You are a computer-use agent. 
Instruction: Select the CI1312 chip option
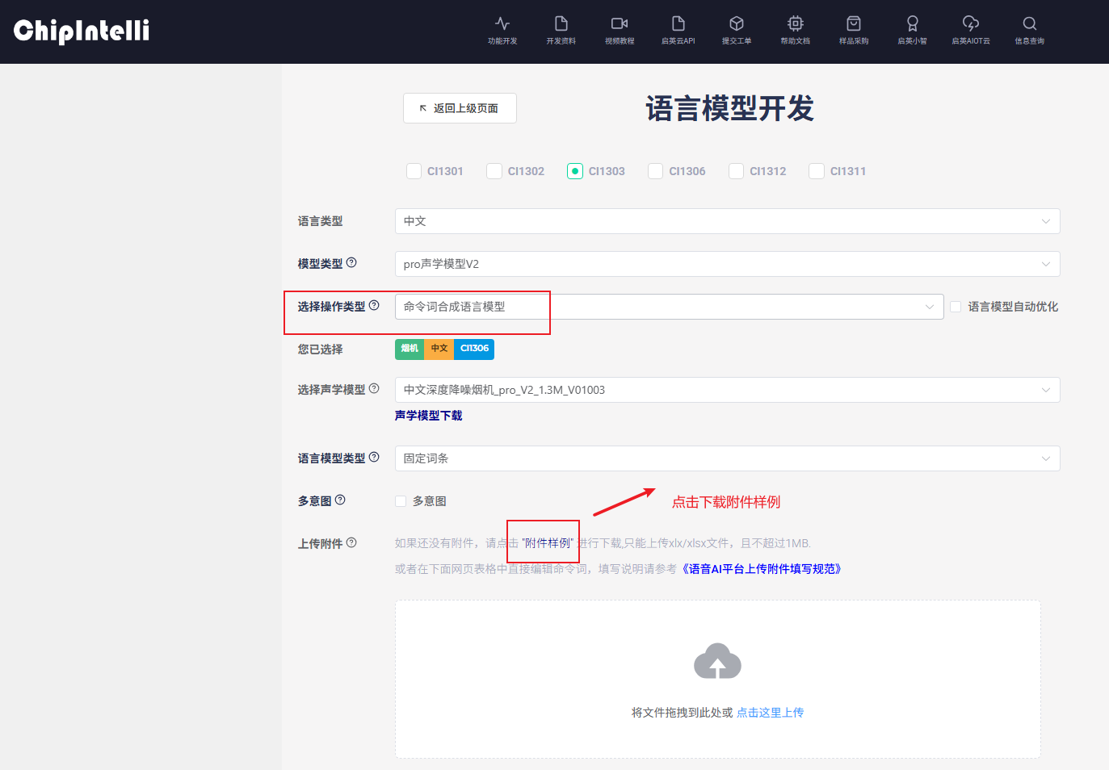(737, 171)
